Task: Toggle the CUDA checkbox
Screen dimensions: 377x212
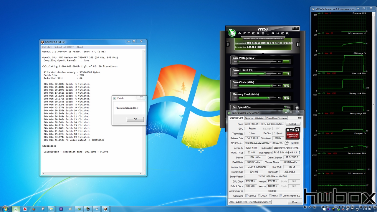Action: pos(259,196)
